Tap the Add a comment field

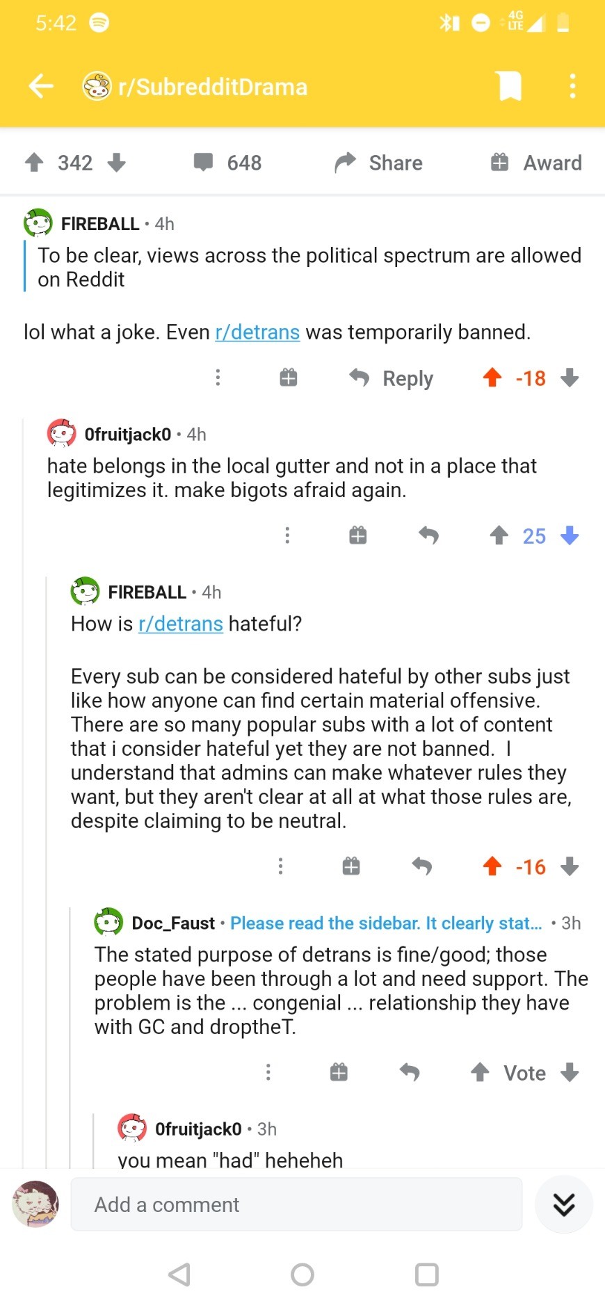(296, 1204)
